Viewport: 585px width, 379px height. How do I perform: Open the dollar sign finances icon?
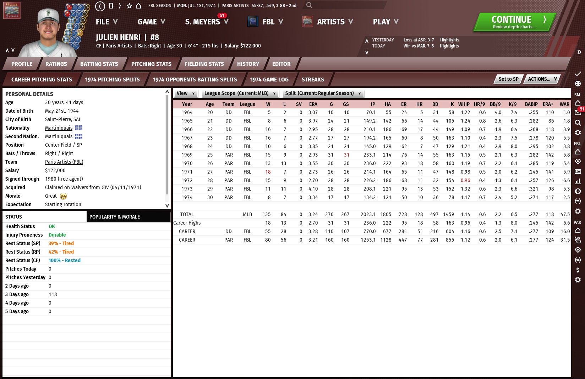pyautogui.click(x=578, y=270)
